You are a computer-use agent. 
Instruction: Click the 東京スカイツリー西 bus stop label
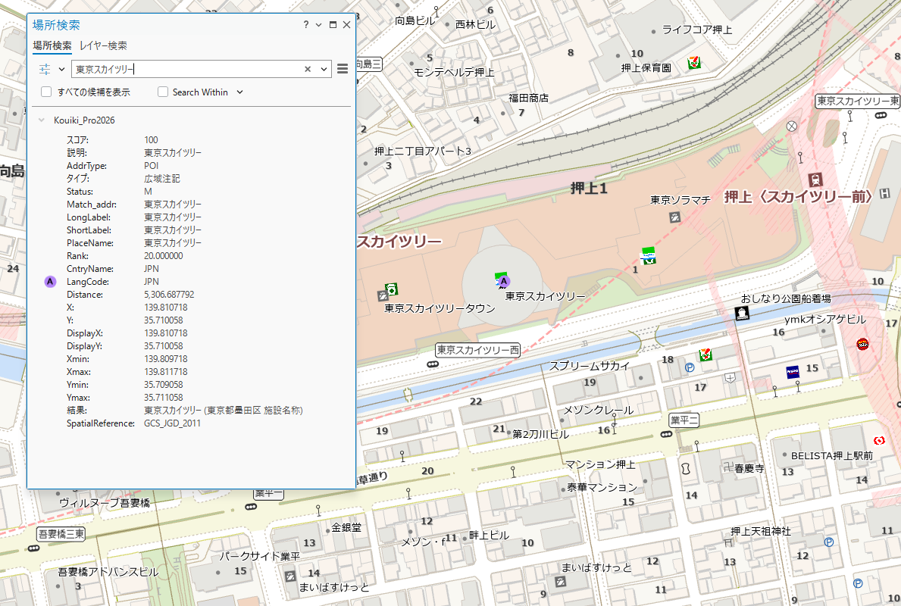pyautogui.click(x=477, y=351)
